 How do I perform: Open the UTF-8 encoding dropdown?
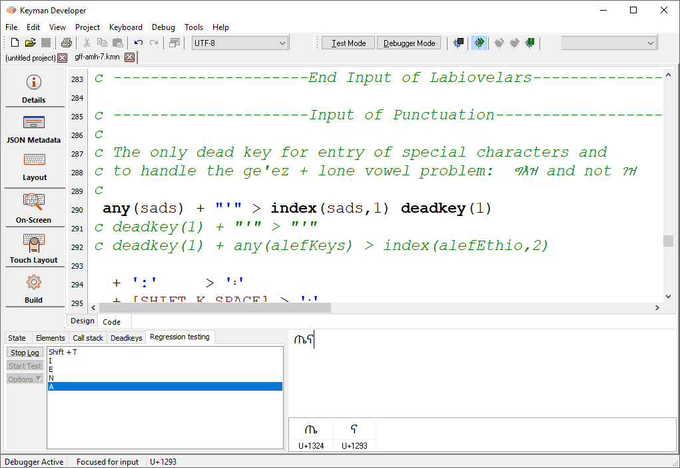[x=240, y=43]
